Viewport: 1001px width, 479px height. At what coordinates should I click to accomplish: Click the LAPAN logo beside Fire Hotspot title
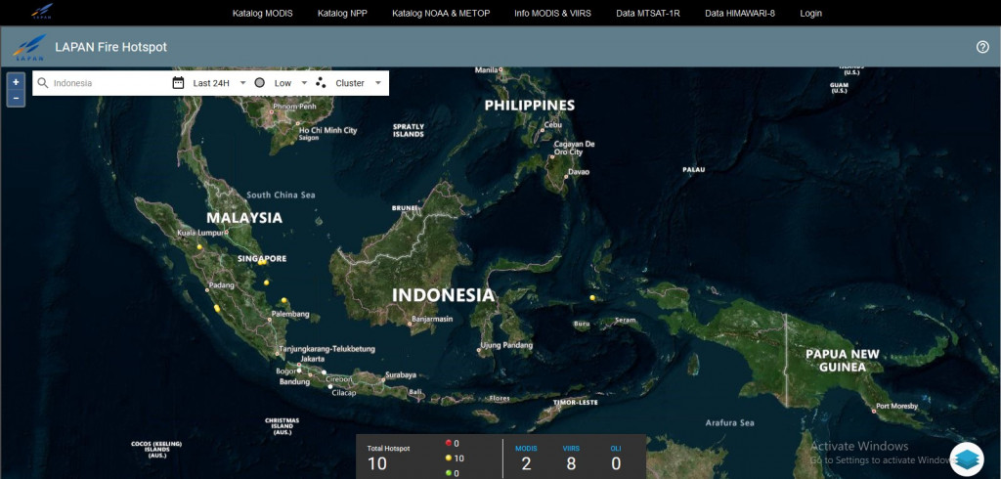29,47
